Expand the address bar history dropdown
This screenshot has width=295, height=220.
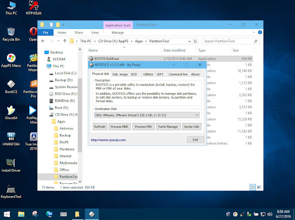pyautogui.click(x=189, y=41)
